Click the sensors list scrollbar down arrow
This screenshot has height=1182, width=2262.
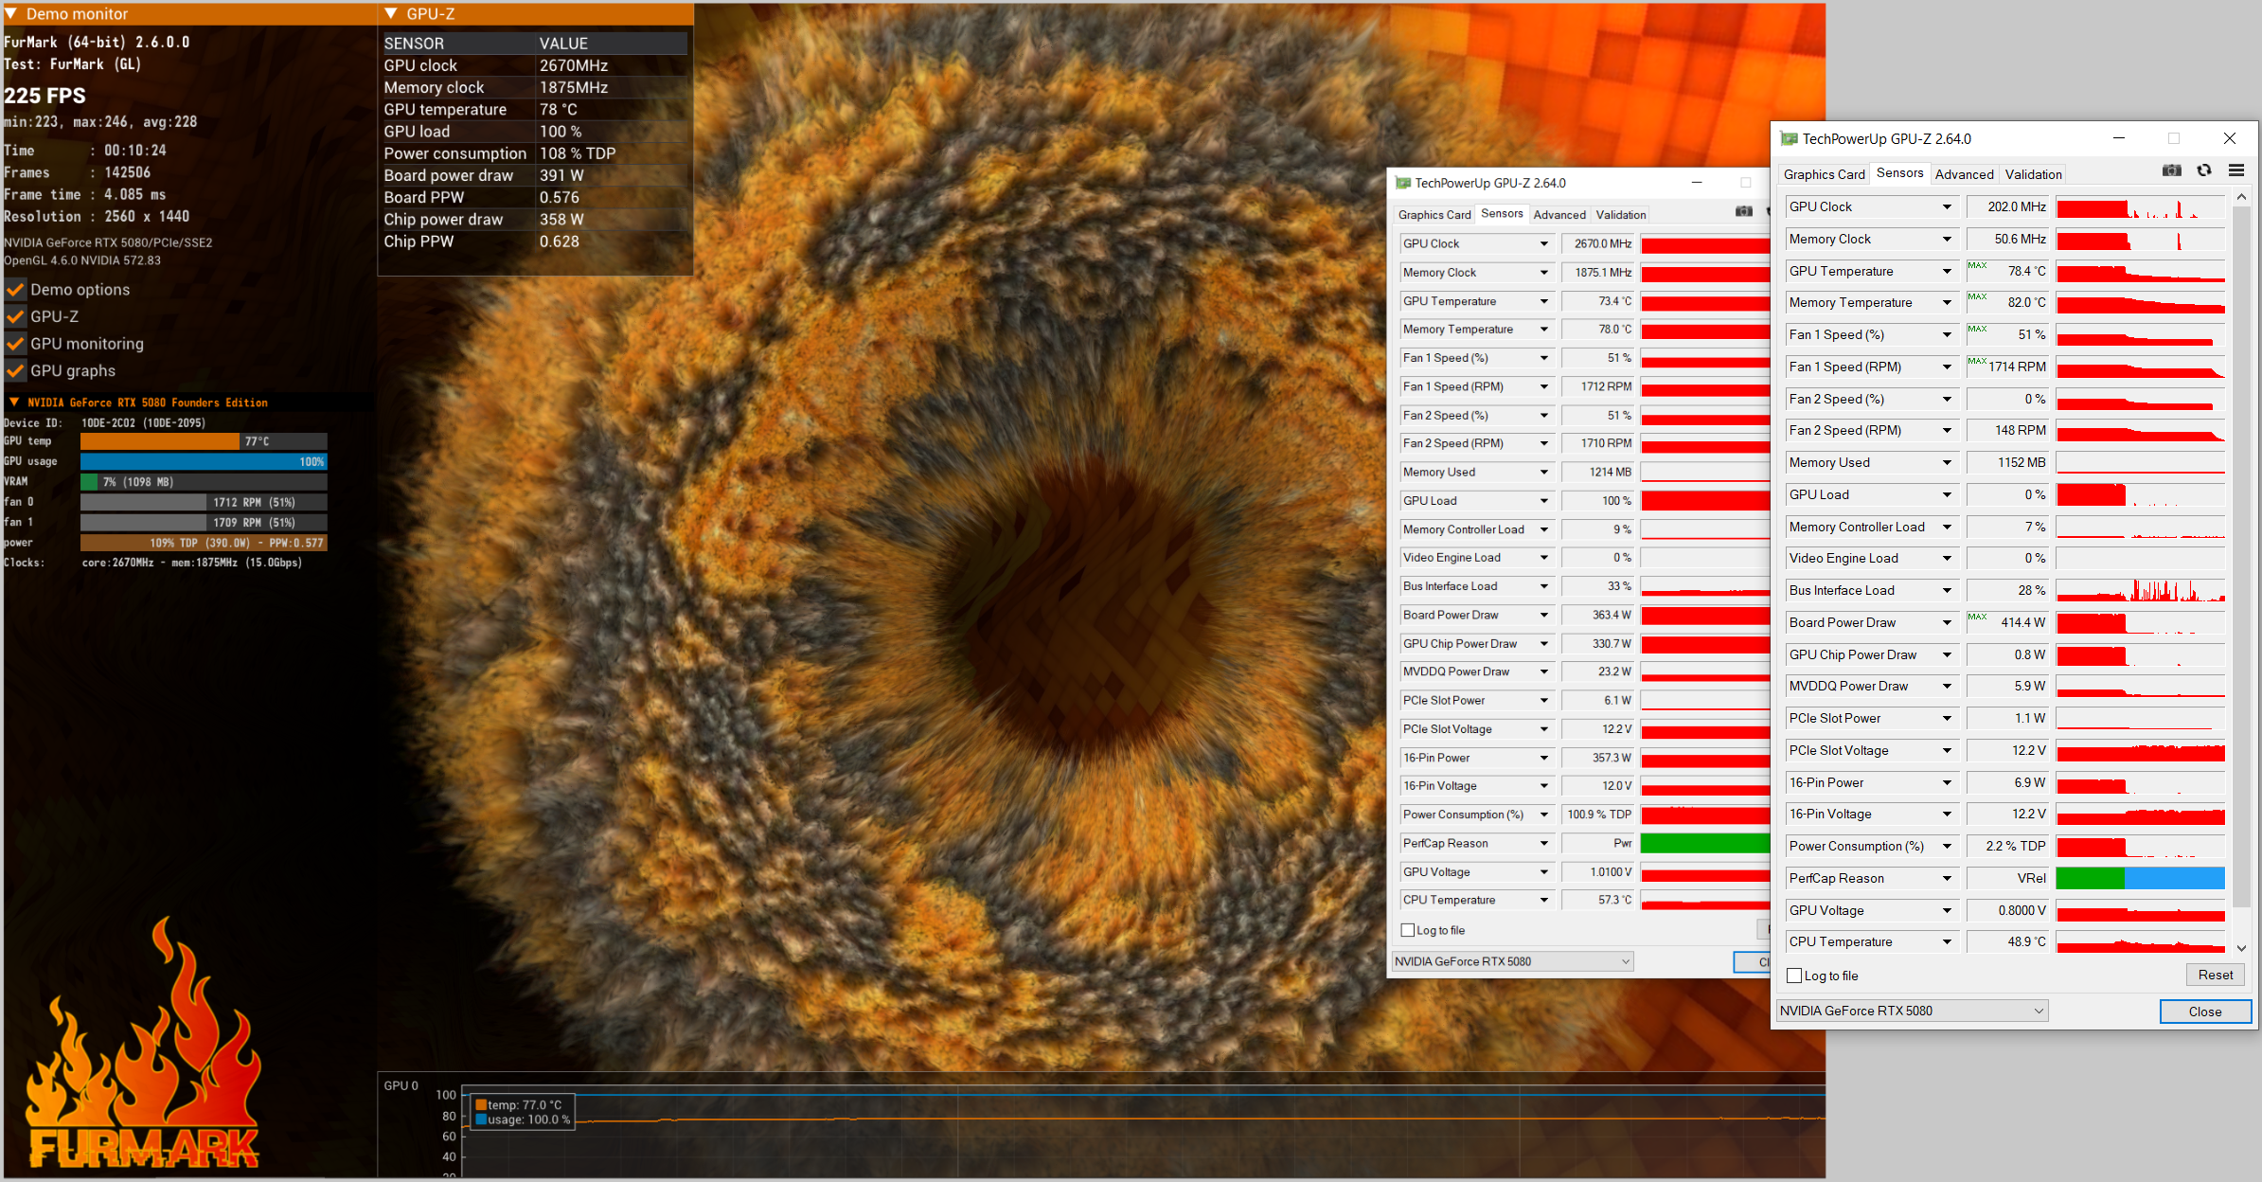click(2241, 947)
